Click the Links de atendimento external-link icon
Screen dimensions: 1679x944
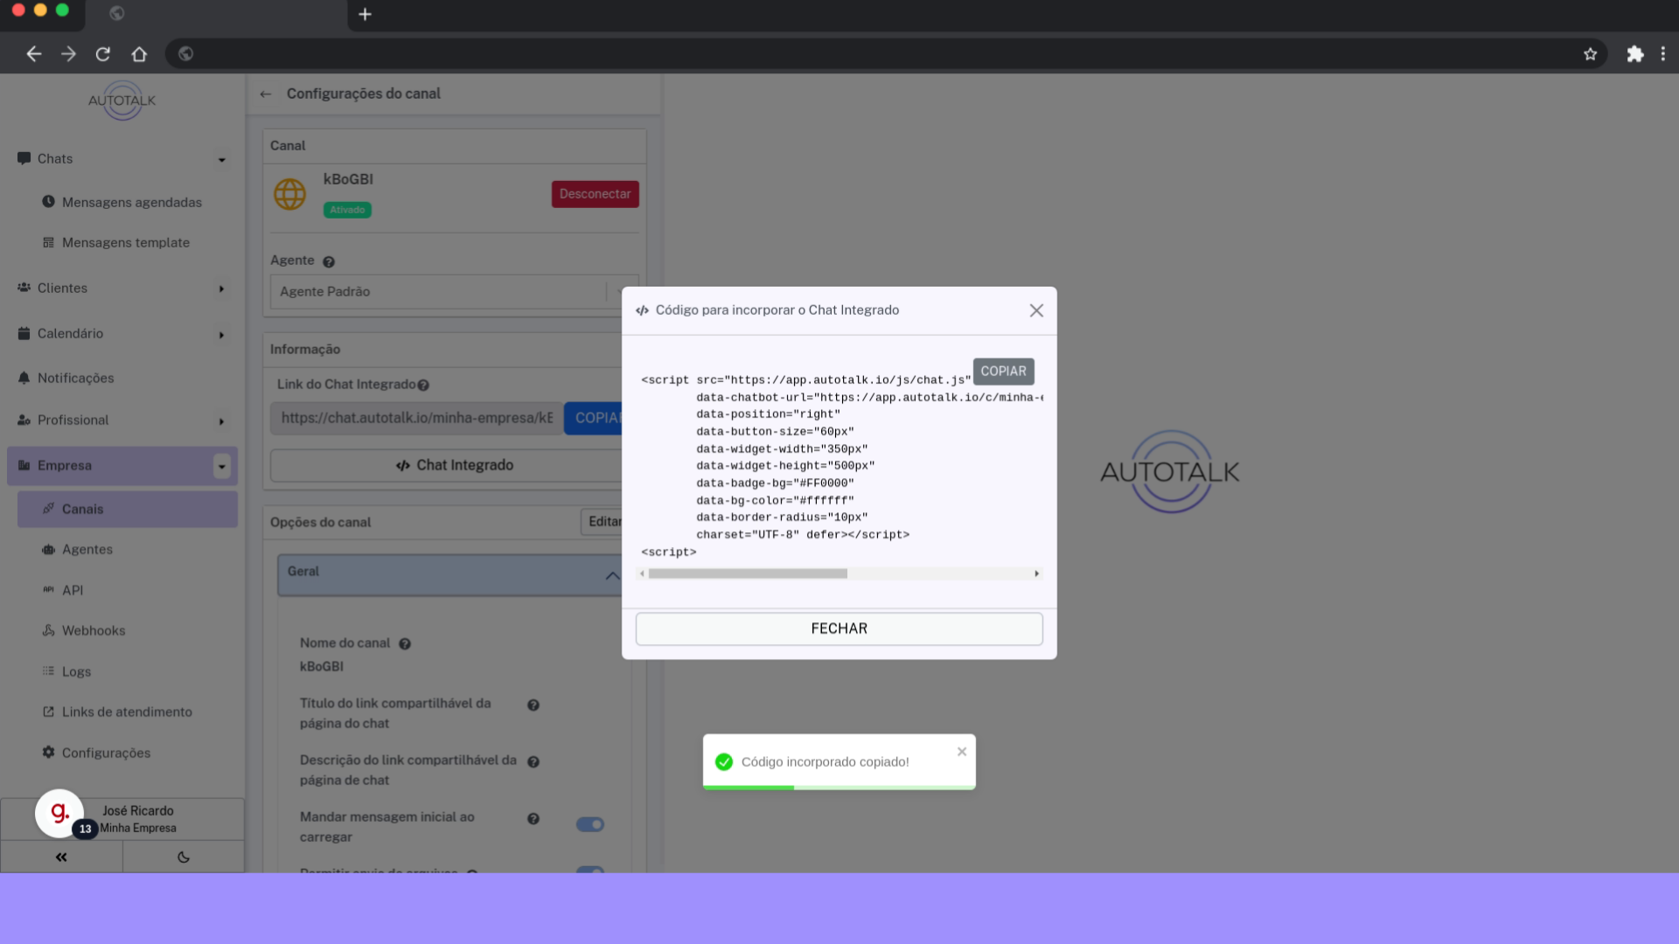pos(48,711)
